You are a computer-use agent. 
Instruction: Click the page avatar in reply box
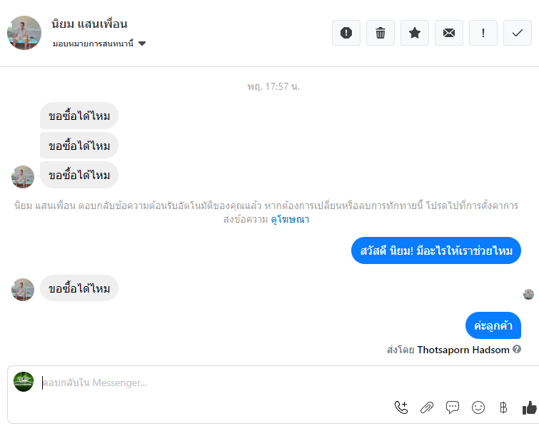click(24, 382)
